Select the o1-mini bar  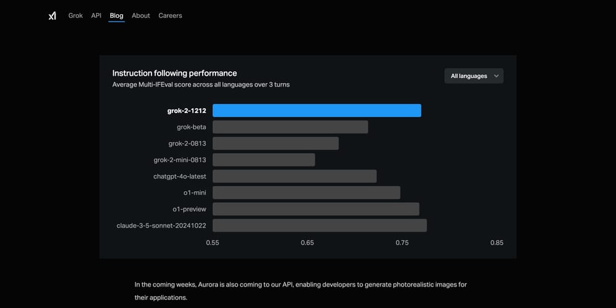click(x=306, y=193)
